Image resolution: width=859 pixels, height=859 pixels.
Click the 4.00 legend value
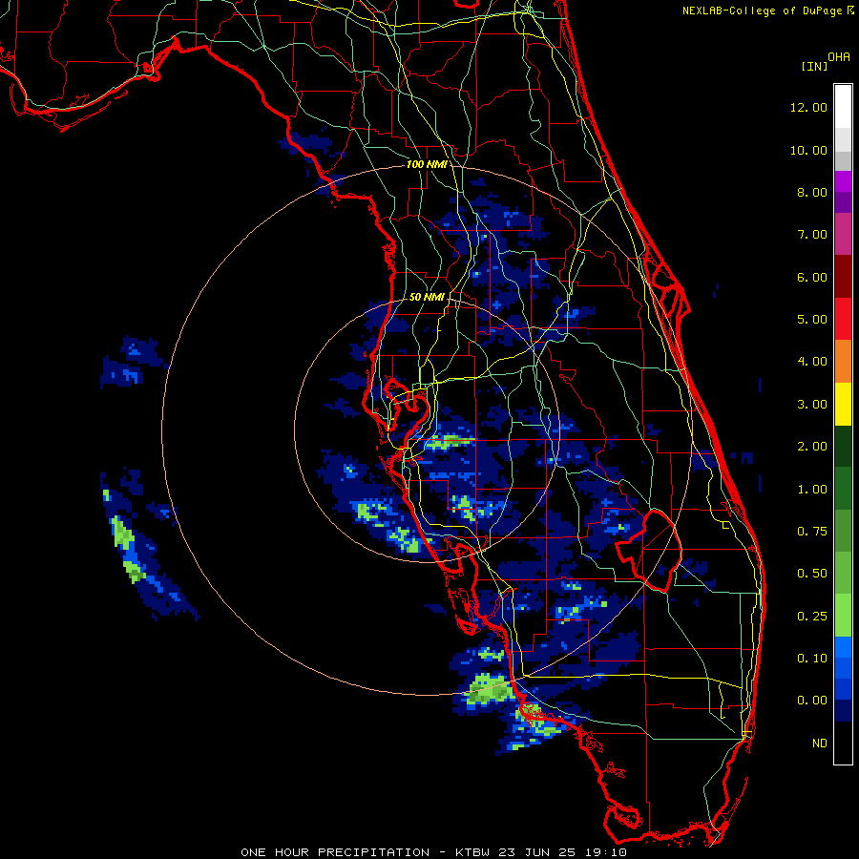point(812,362)
